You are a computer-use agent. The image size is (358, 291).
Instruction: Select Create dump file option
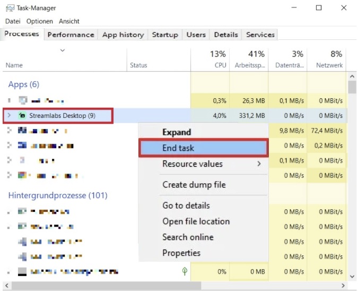194,185
